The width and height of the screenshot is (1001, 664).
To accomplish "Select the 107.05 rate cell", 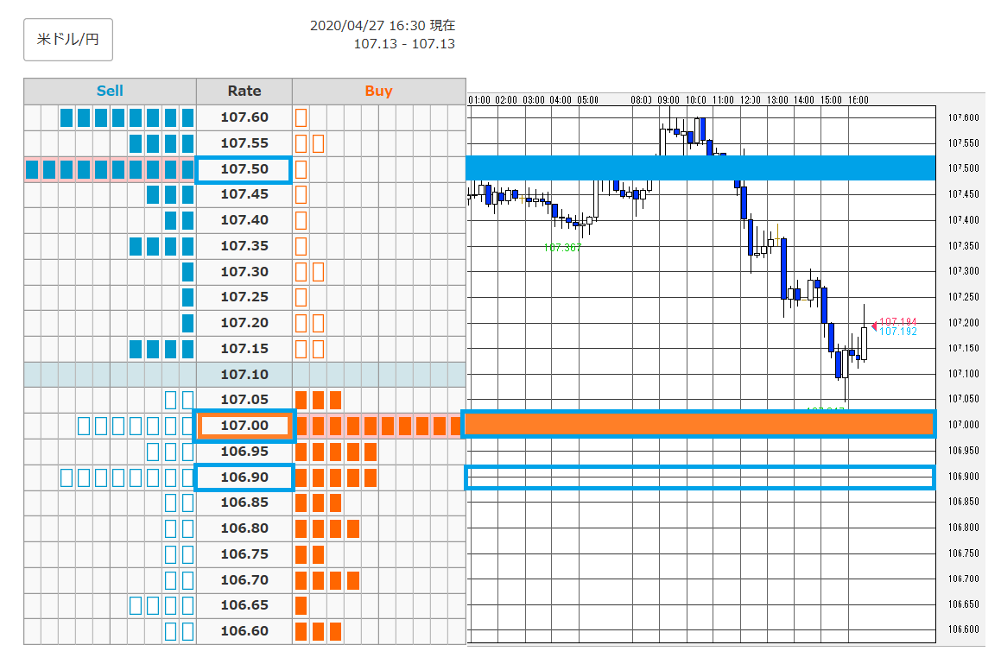I will tap(244, 400).
